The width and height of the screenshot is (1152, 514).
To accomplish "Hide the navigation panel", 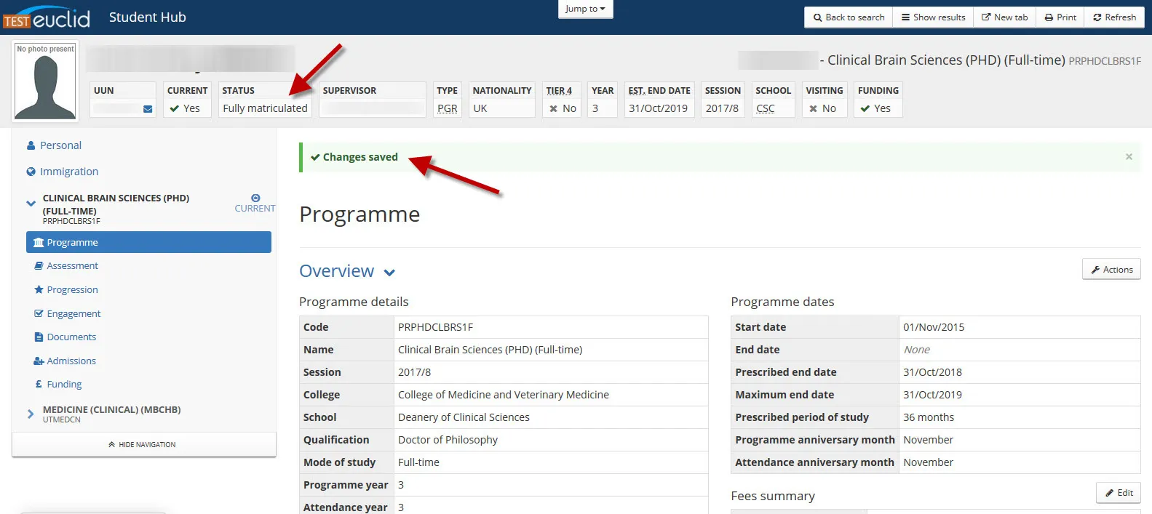I will tap(143, 444).
